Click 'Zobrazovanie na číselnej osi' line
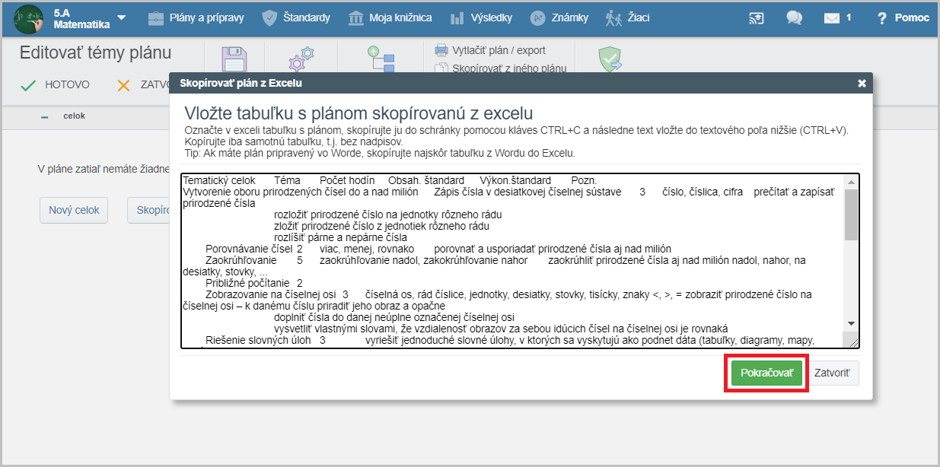940x467 pixels. point(272,294)
